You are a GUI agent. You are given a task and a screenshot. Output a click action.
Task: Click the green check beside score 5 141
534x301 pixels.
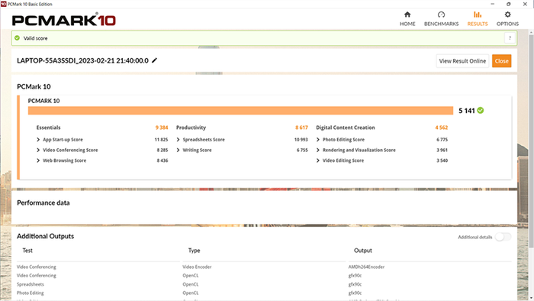click(x=480, y=111)
